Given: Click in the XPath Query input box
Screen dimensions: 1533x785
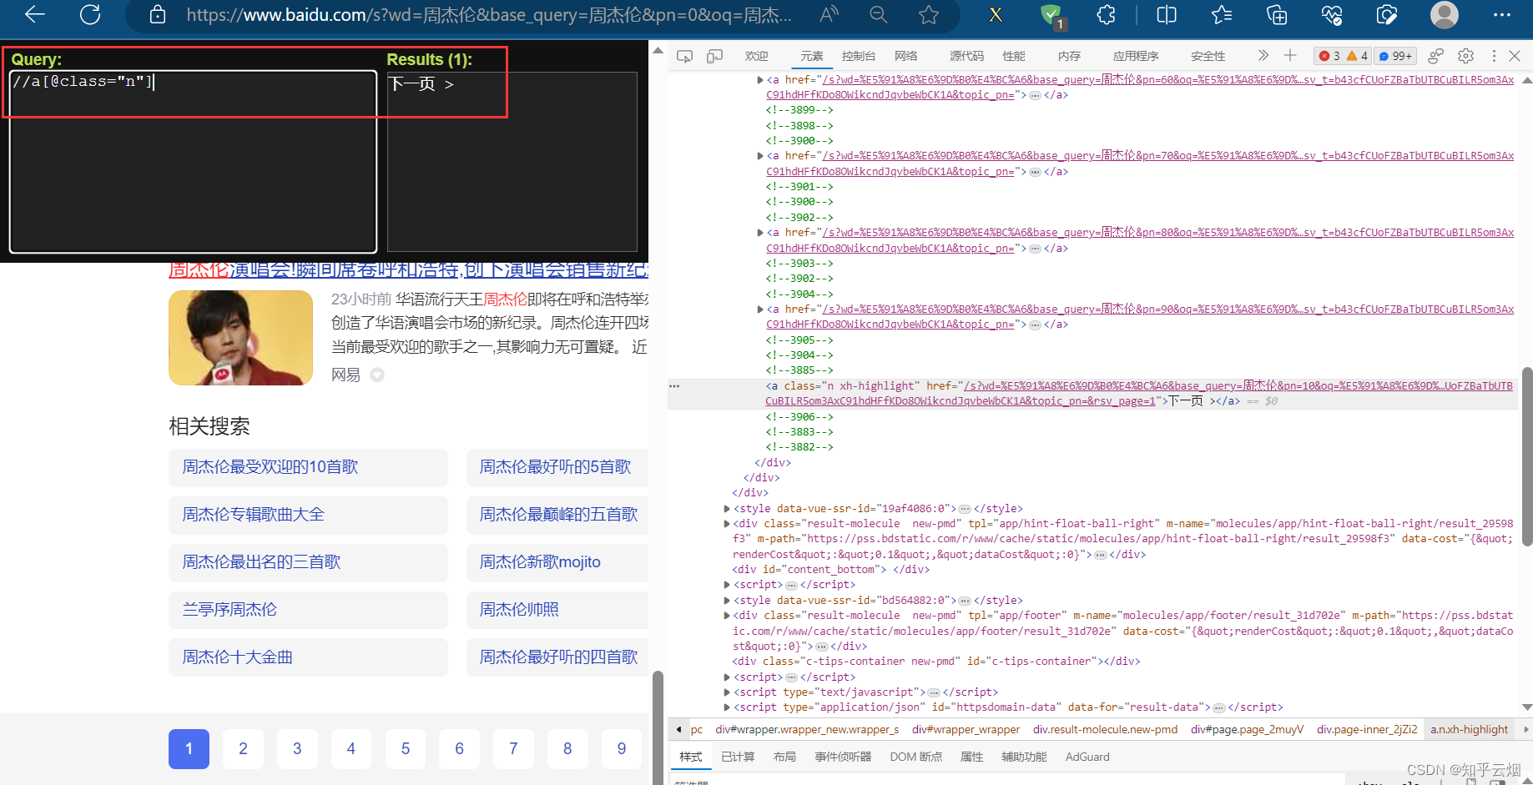Looking at the screenshot, I should click(193, 161).
